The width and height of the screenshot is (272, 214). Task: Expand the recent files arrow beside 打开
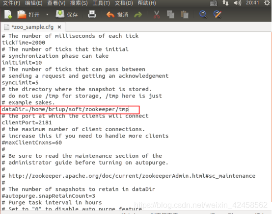[47, 15]
